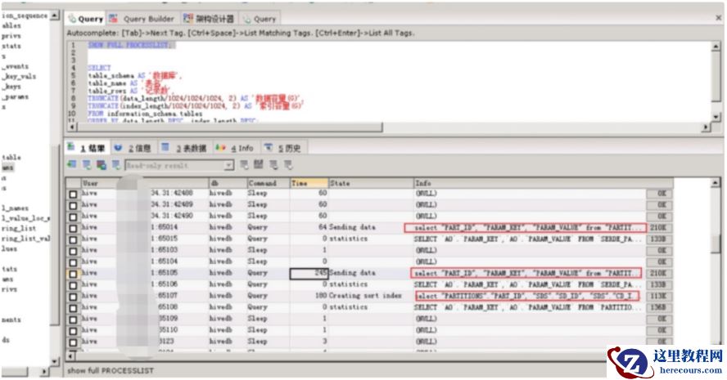The width and height of the screenshot is (727, 380).
Task: Click the Info cell of the port 65015 row
Action: [x=529, y=239]
